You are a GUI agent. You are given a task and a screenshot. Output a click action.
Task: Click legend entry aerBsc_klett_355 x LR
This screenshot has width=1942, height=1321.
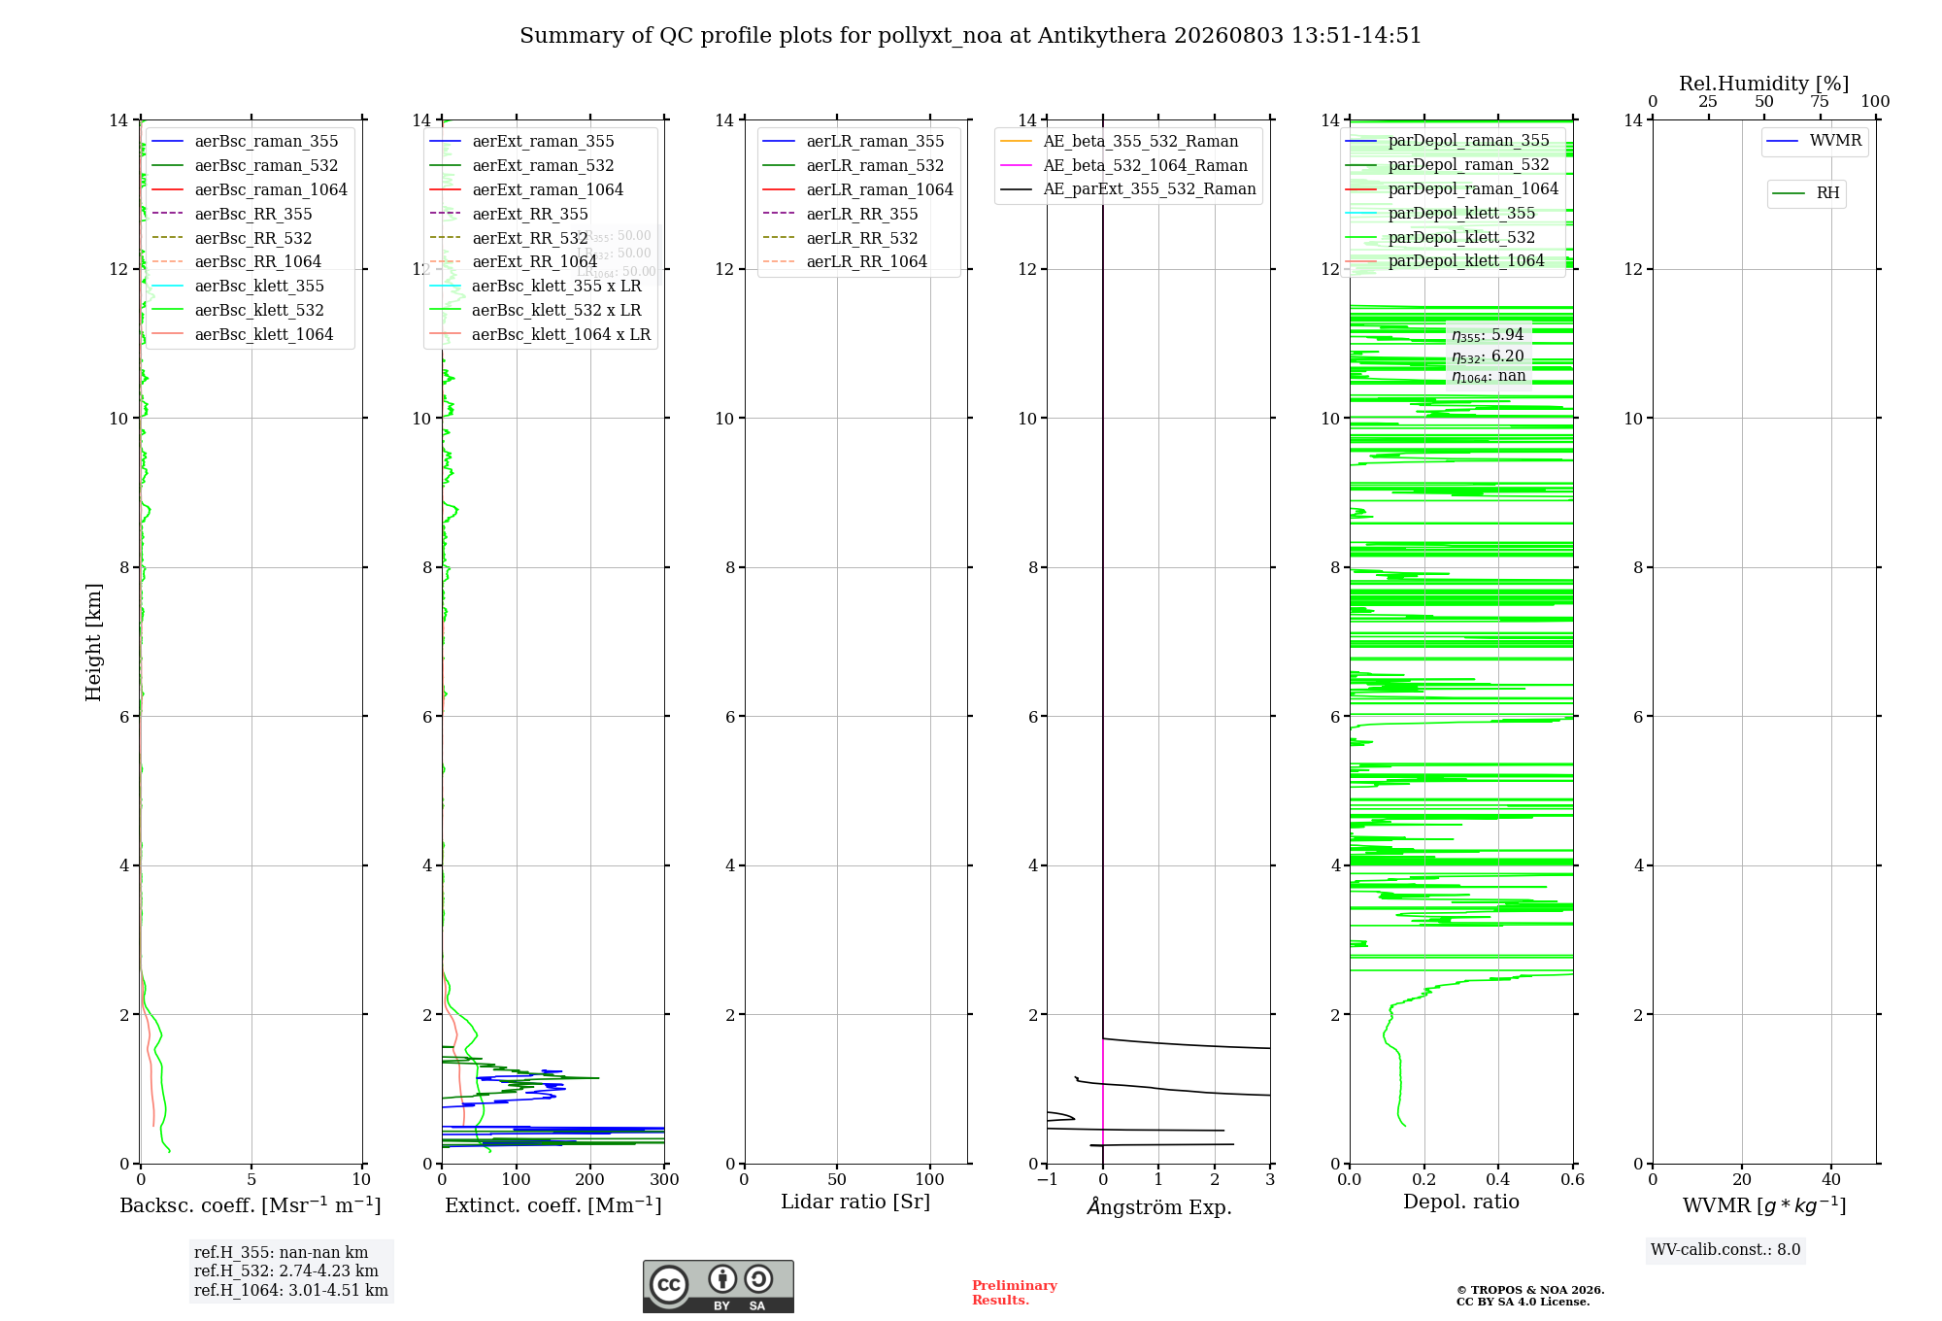tap(536, 287)
